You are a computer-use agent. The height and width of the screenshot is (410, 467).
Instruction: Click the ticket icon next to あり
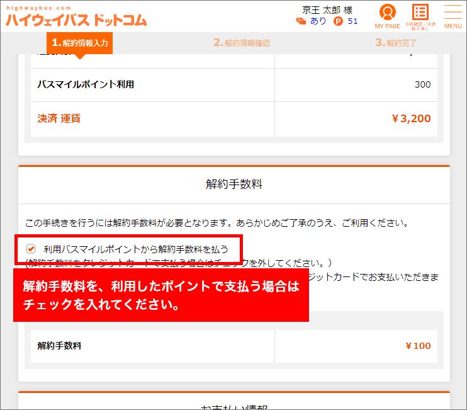coord(301,21)
